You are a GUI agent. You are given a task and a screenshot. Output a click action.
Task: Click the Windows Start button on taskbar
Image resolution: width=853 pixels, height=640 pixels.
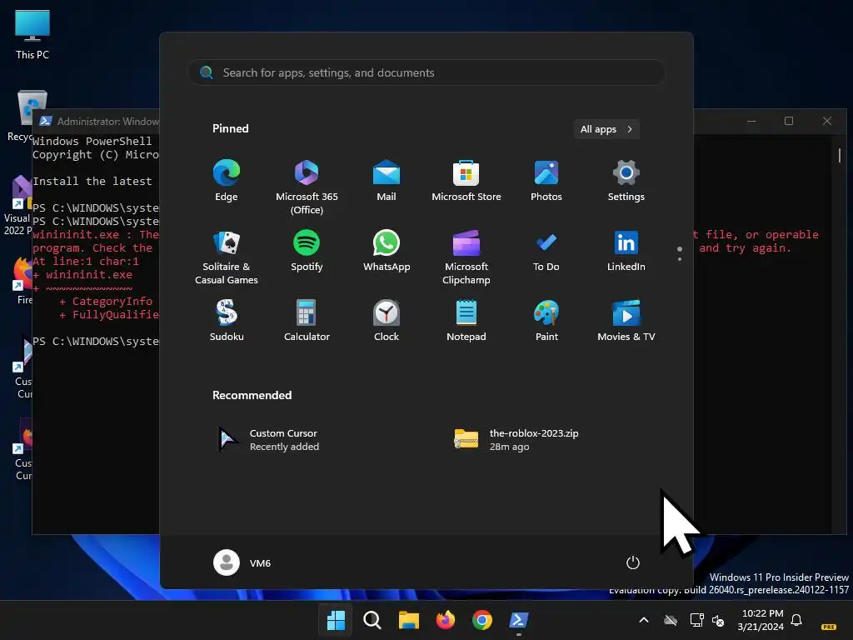336,620
